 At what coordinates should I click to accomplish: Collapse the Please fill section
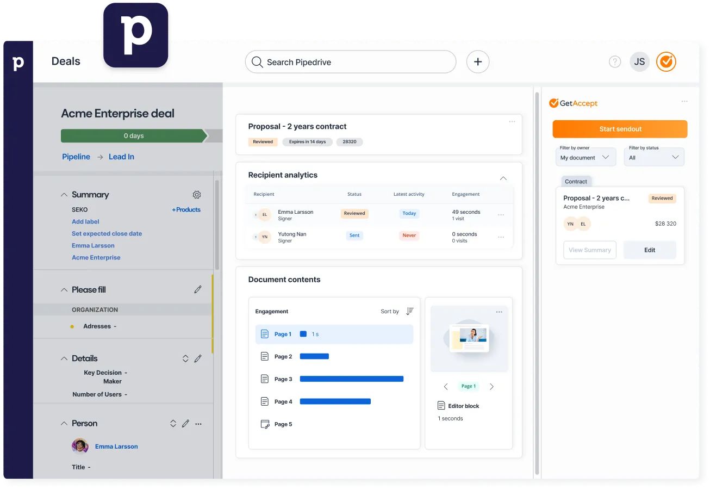click(64, 290)
